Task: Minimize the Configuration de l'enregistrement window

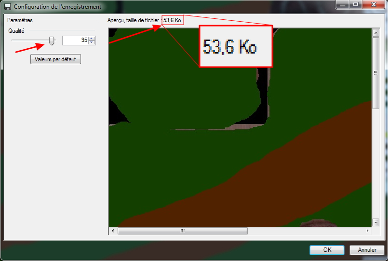Action: click(343, 4)
